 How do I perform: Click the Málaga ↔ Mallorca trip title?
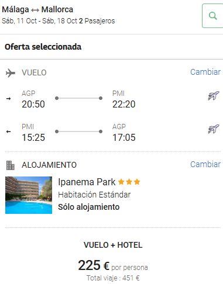(x=37, y=9)
